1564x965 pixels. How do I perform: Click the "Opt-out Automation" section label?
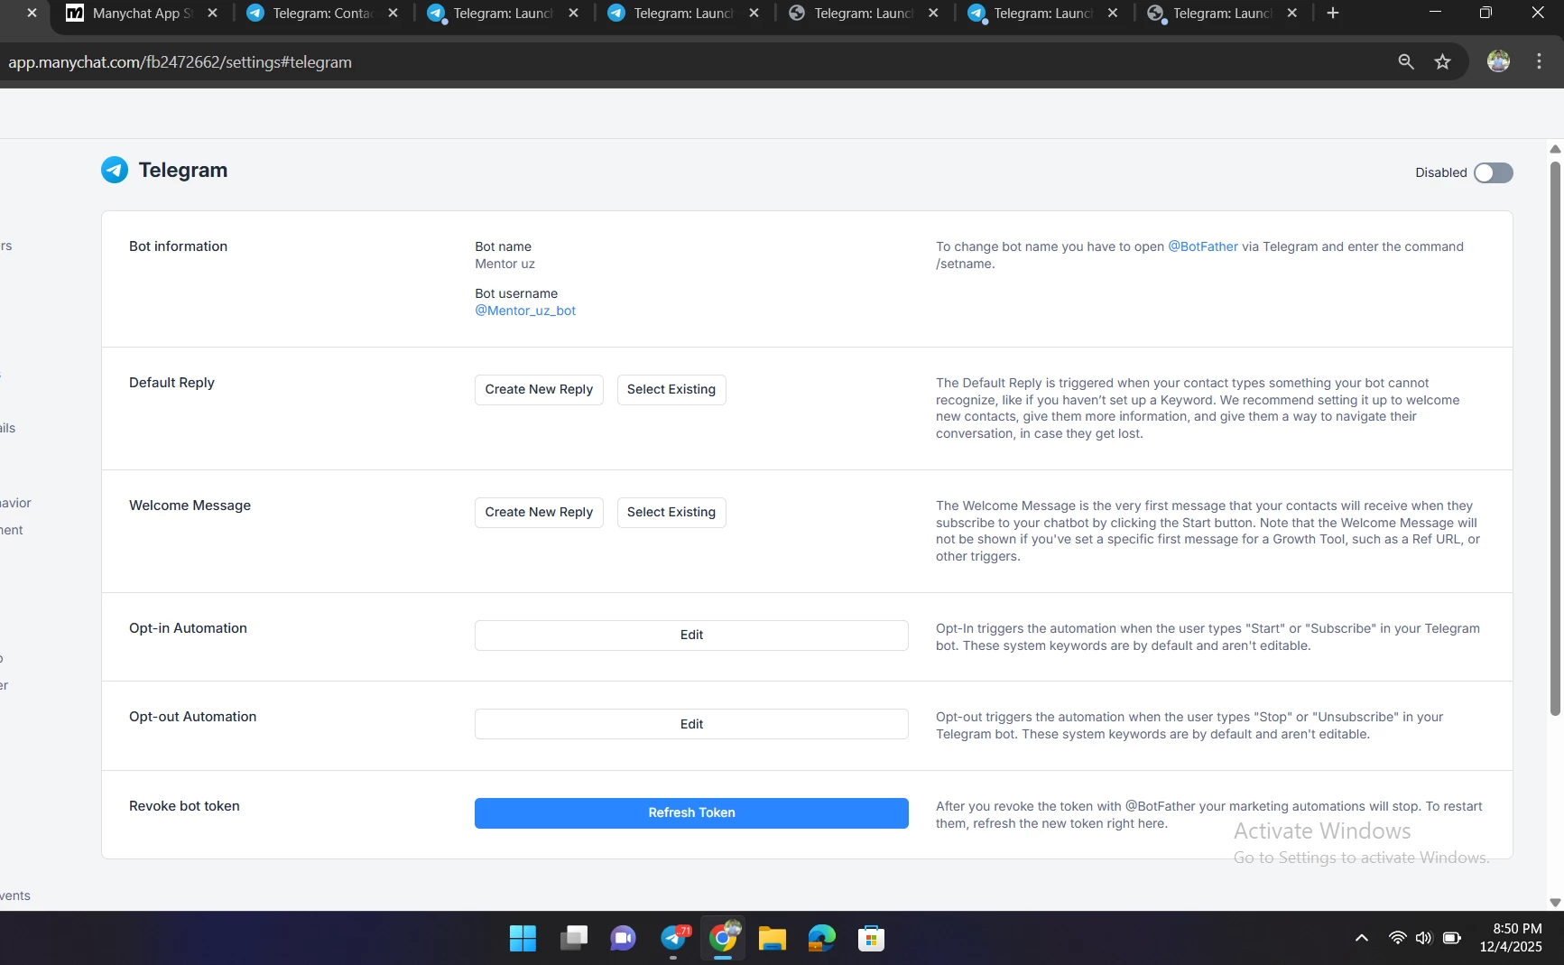(192, 717)
